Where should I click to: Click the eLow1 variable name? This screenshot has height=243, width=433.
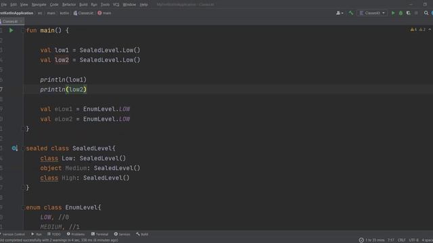pyautogui.click(x=64, y=109)
